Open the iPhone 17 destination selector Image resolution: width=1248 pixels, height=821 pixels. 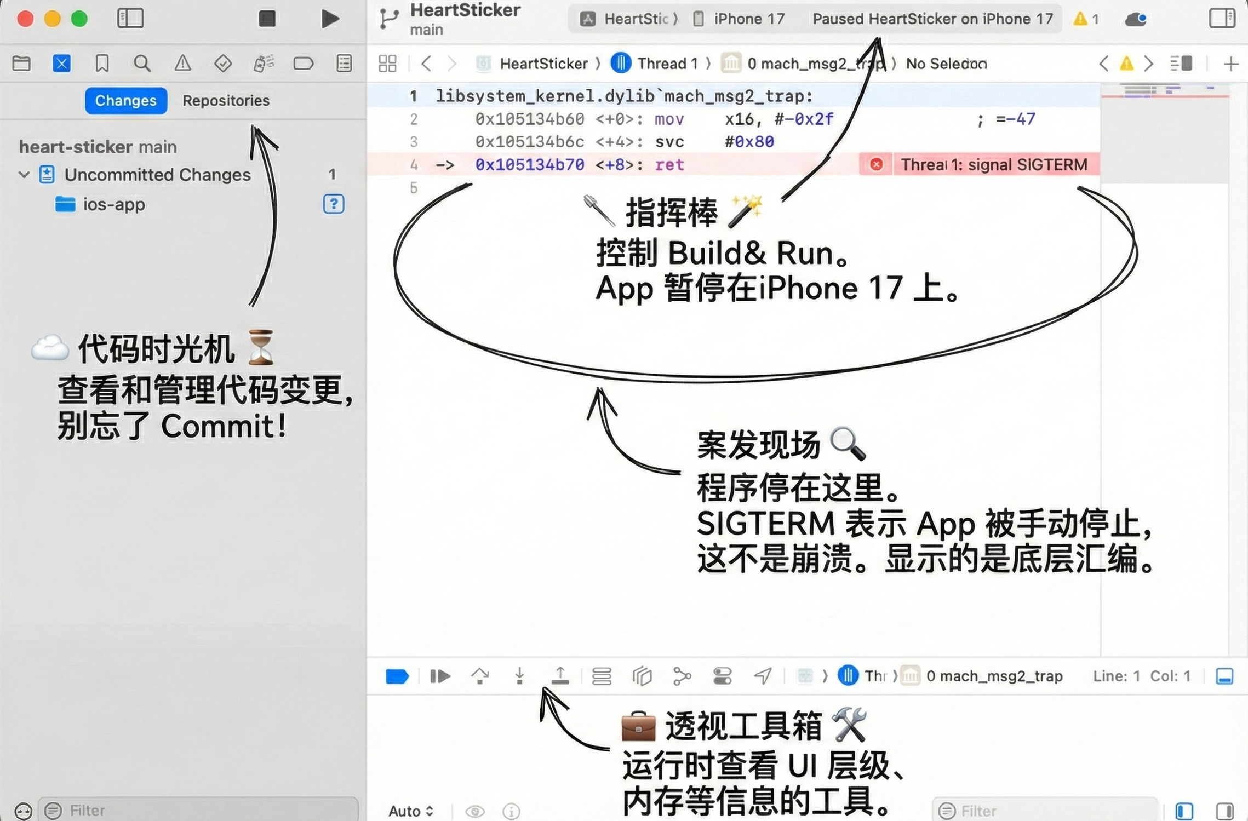click(739, 19)
